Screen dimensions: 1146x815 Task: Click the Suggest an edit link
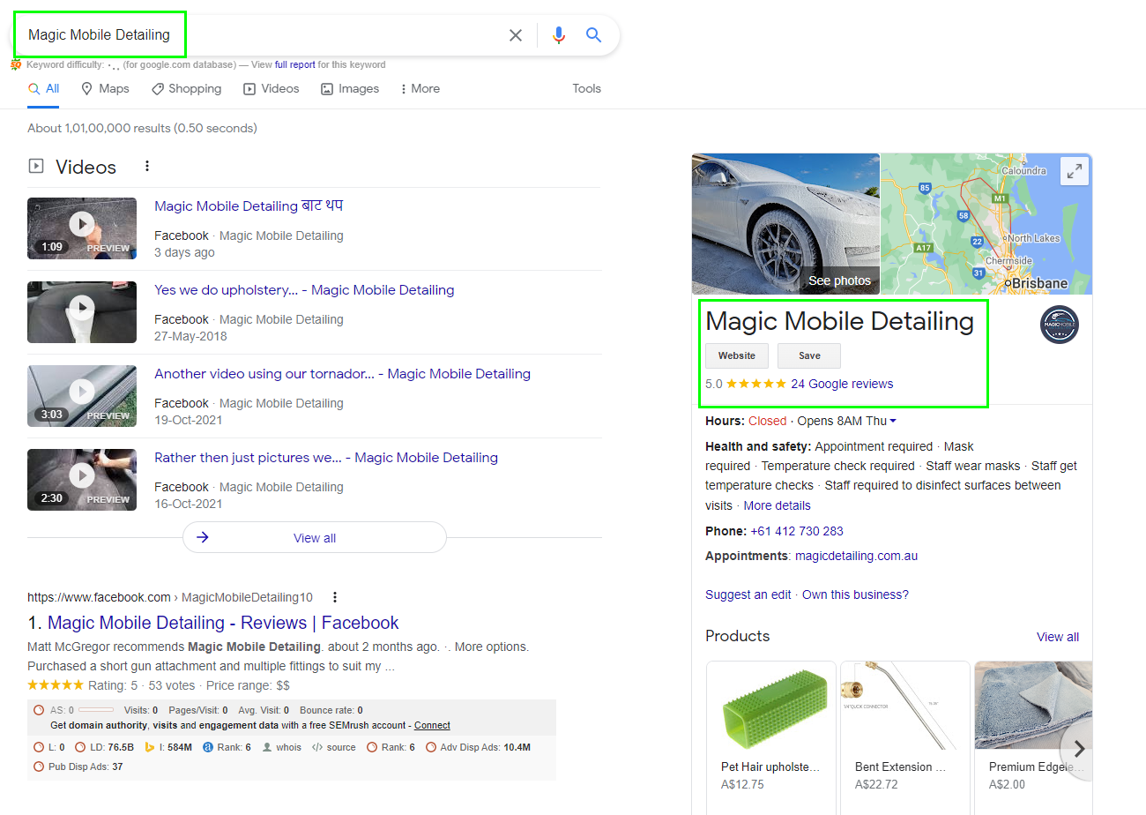click(x=748, y=594)
